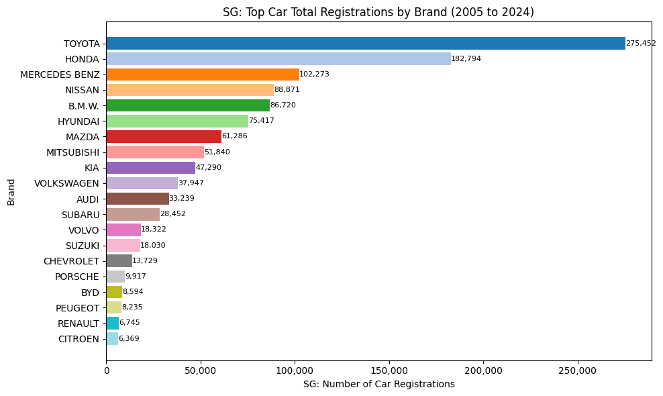Screen dimensions: 663x396
Task: Click the AUDI brown bar
Action: pos(138,199)
